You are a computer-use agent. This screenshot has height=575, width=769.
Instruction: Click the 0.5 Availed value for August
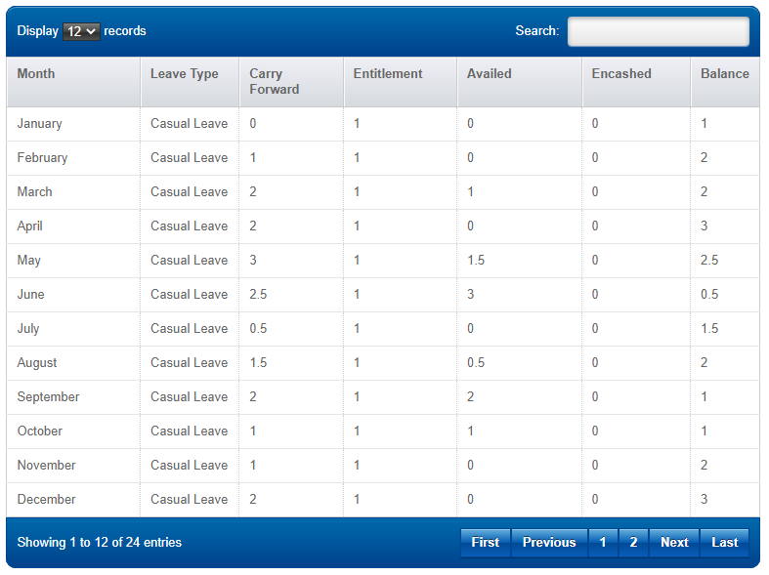click(476, 363)
